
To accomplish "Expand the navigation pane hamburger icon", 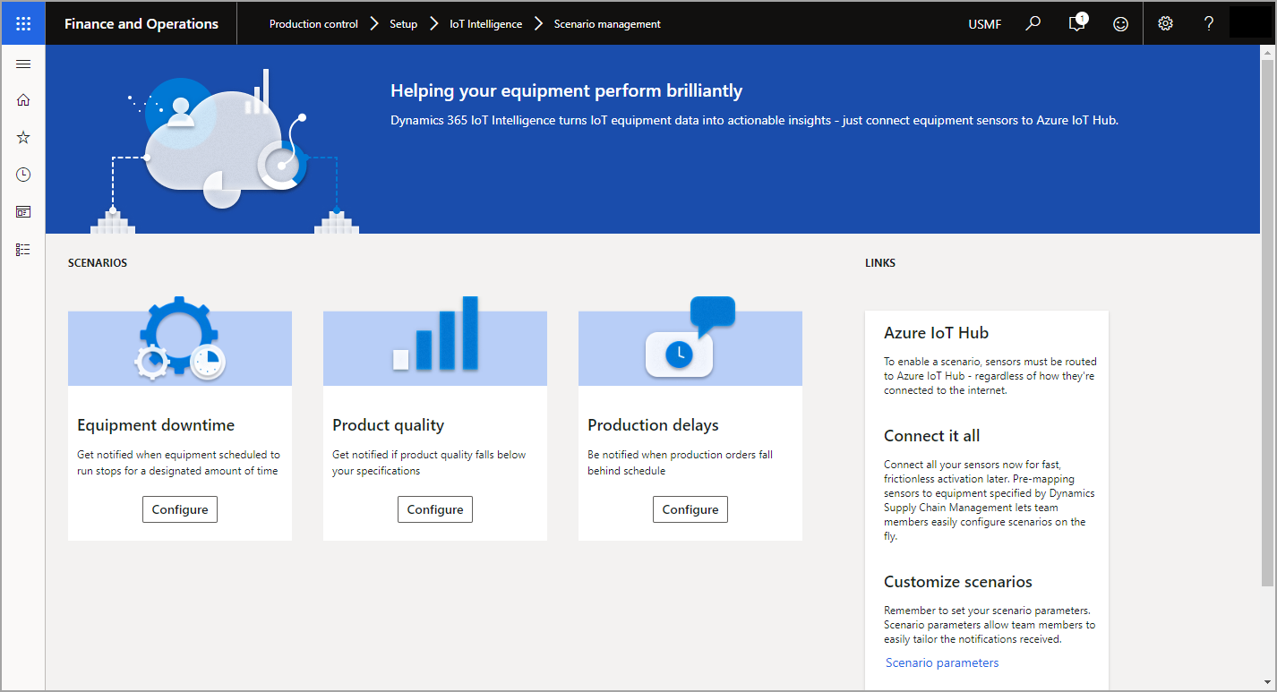I will tap(23, 64).
